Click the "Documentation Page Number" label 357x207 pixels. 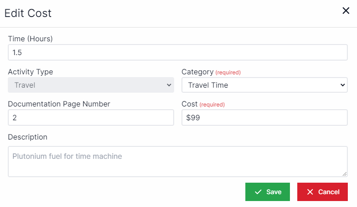(x=59, y=104)
